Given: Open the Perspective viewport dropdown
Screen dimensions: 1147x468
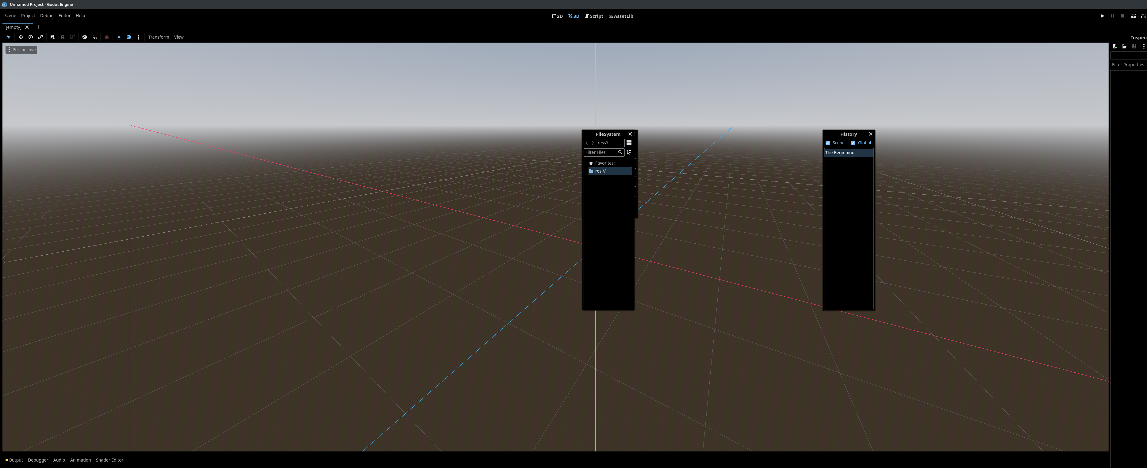Looking at the screenshot, I should pos(21,49).
